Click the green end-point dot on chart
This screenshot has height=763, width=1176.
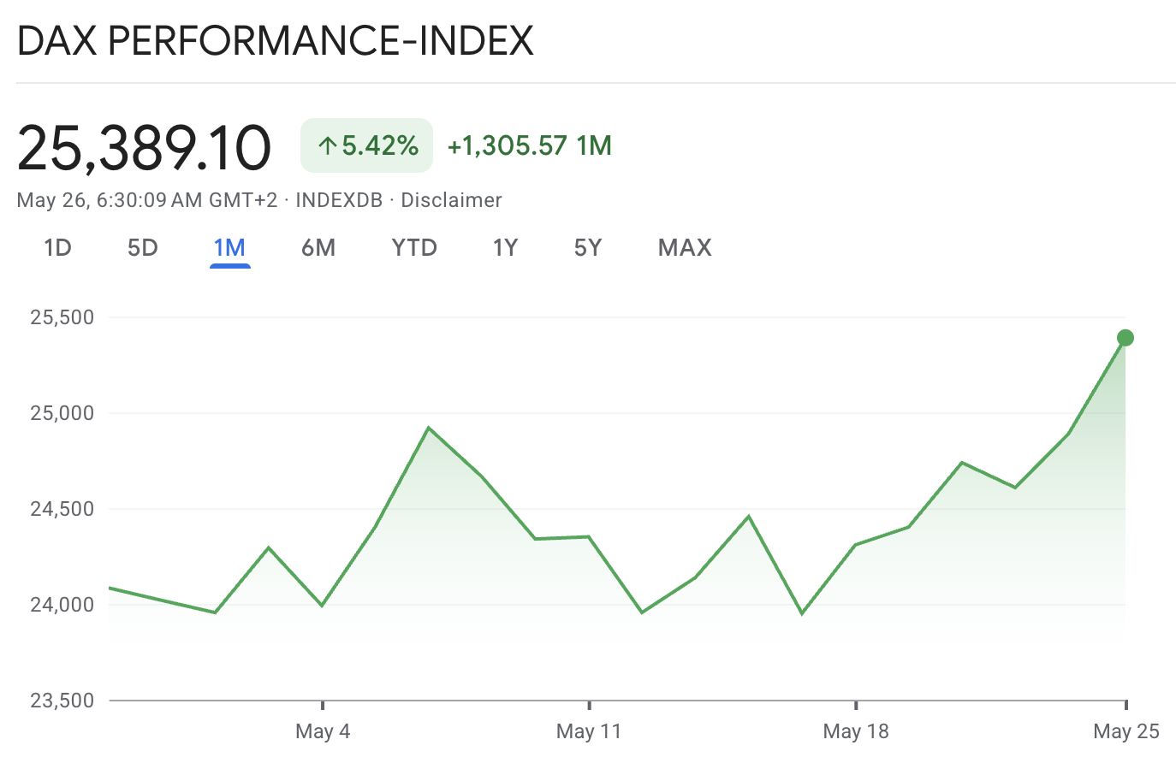pyautogui.click(x=1126, y=338)
